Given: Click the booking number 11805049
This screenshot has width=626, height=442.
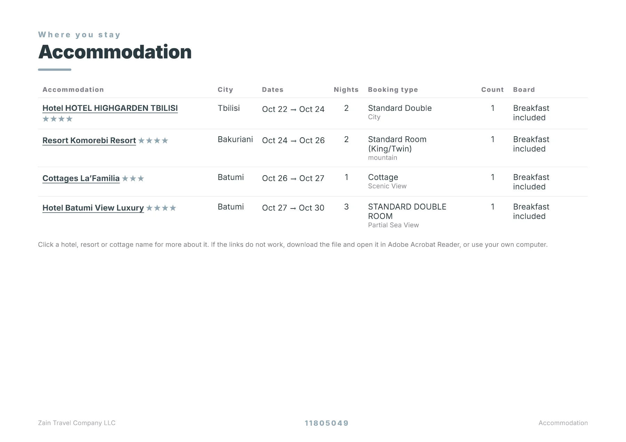Looking at the screenshot, I should pyautogui.click(x=327, y=423).
